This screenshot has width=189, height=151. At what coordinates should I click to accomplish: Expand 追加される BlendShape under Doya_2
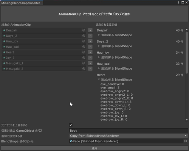click(x=99, y=46)
